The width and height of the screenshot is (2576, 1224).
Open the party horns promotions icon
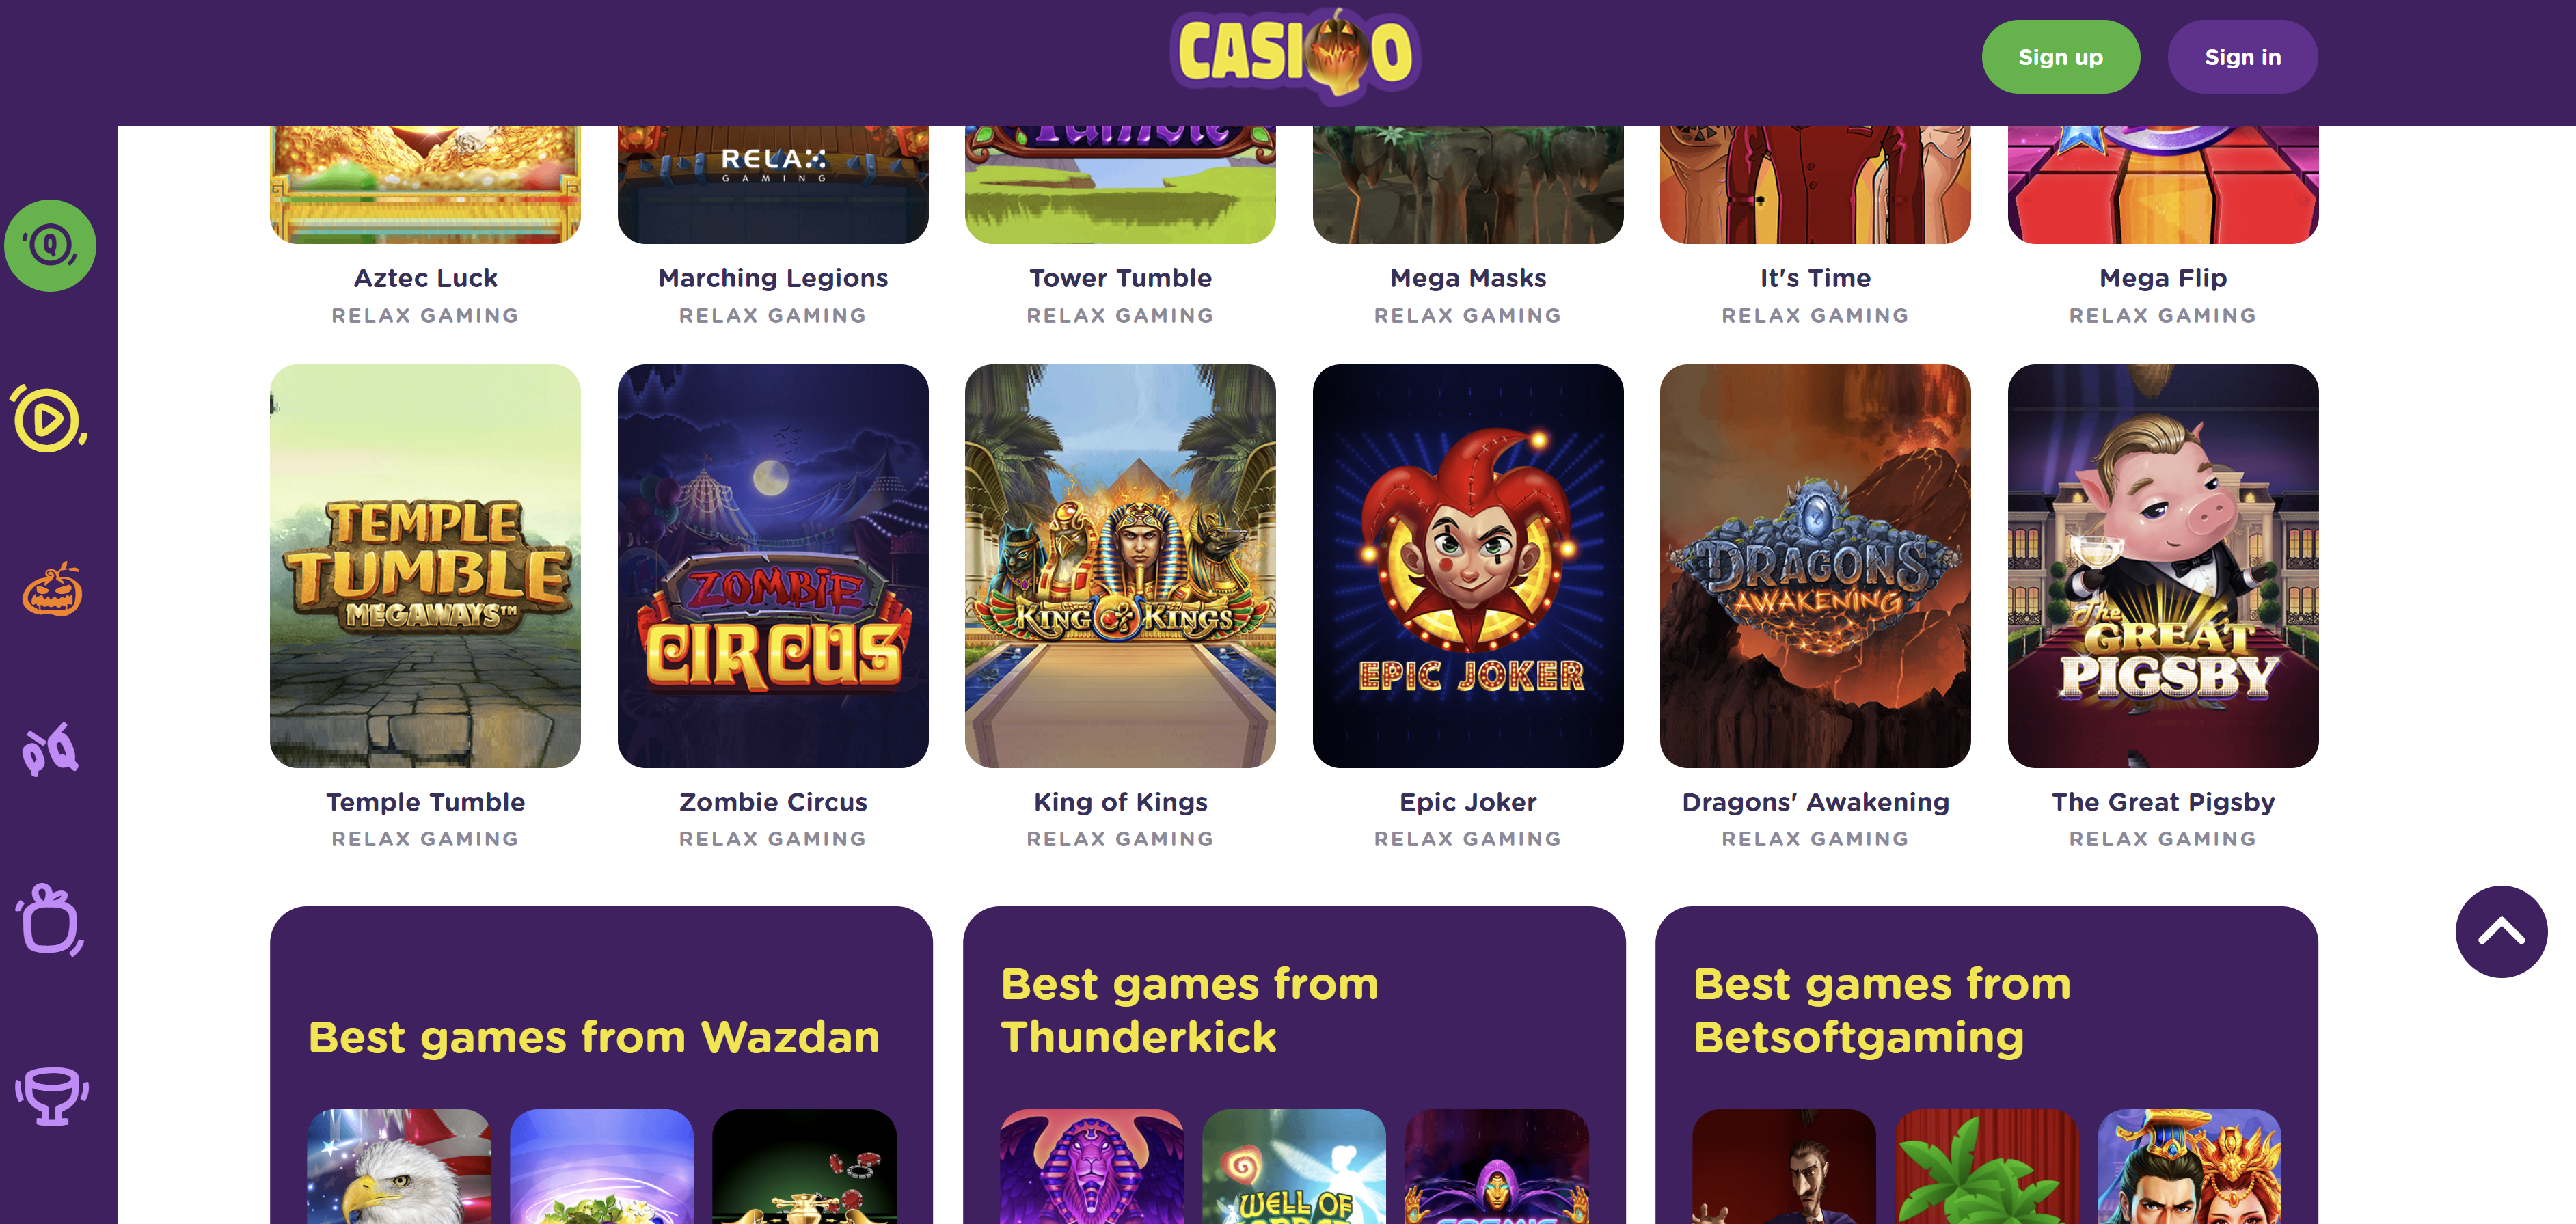(50, 750)
